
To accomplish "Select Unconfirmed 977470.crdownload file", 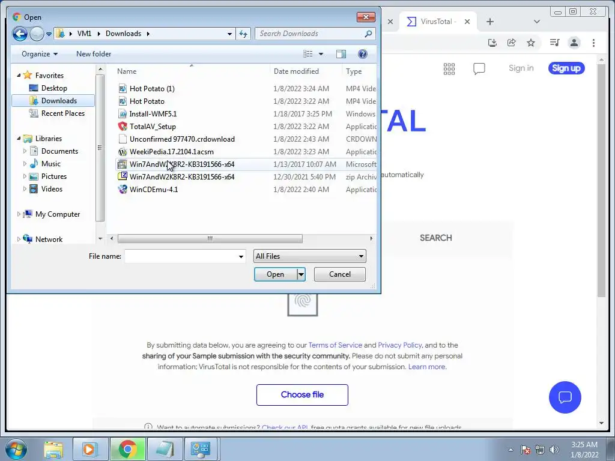I will coord(182,139).
